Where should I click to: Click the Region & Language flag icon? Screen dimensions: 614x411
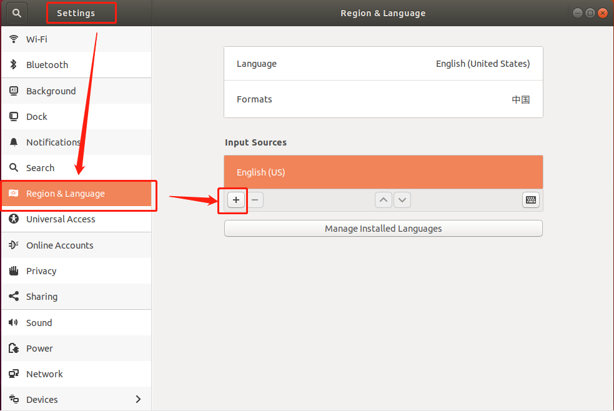(x=14, y=194)
